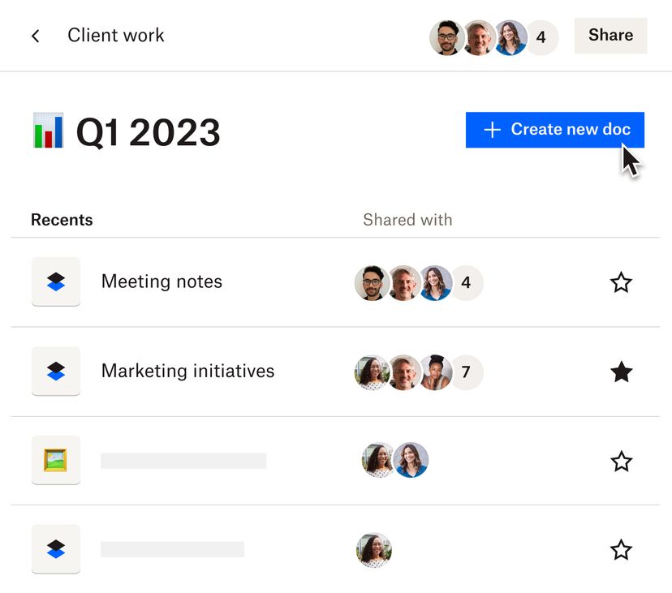
Task: Unfavorite the Marketing initiatives document
Action: (622, 372)
